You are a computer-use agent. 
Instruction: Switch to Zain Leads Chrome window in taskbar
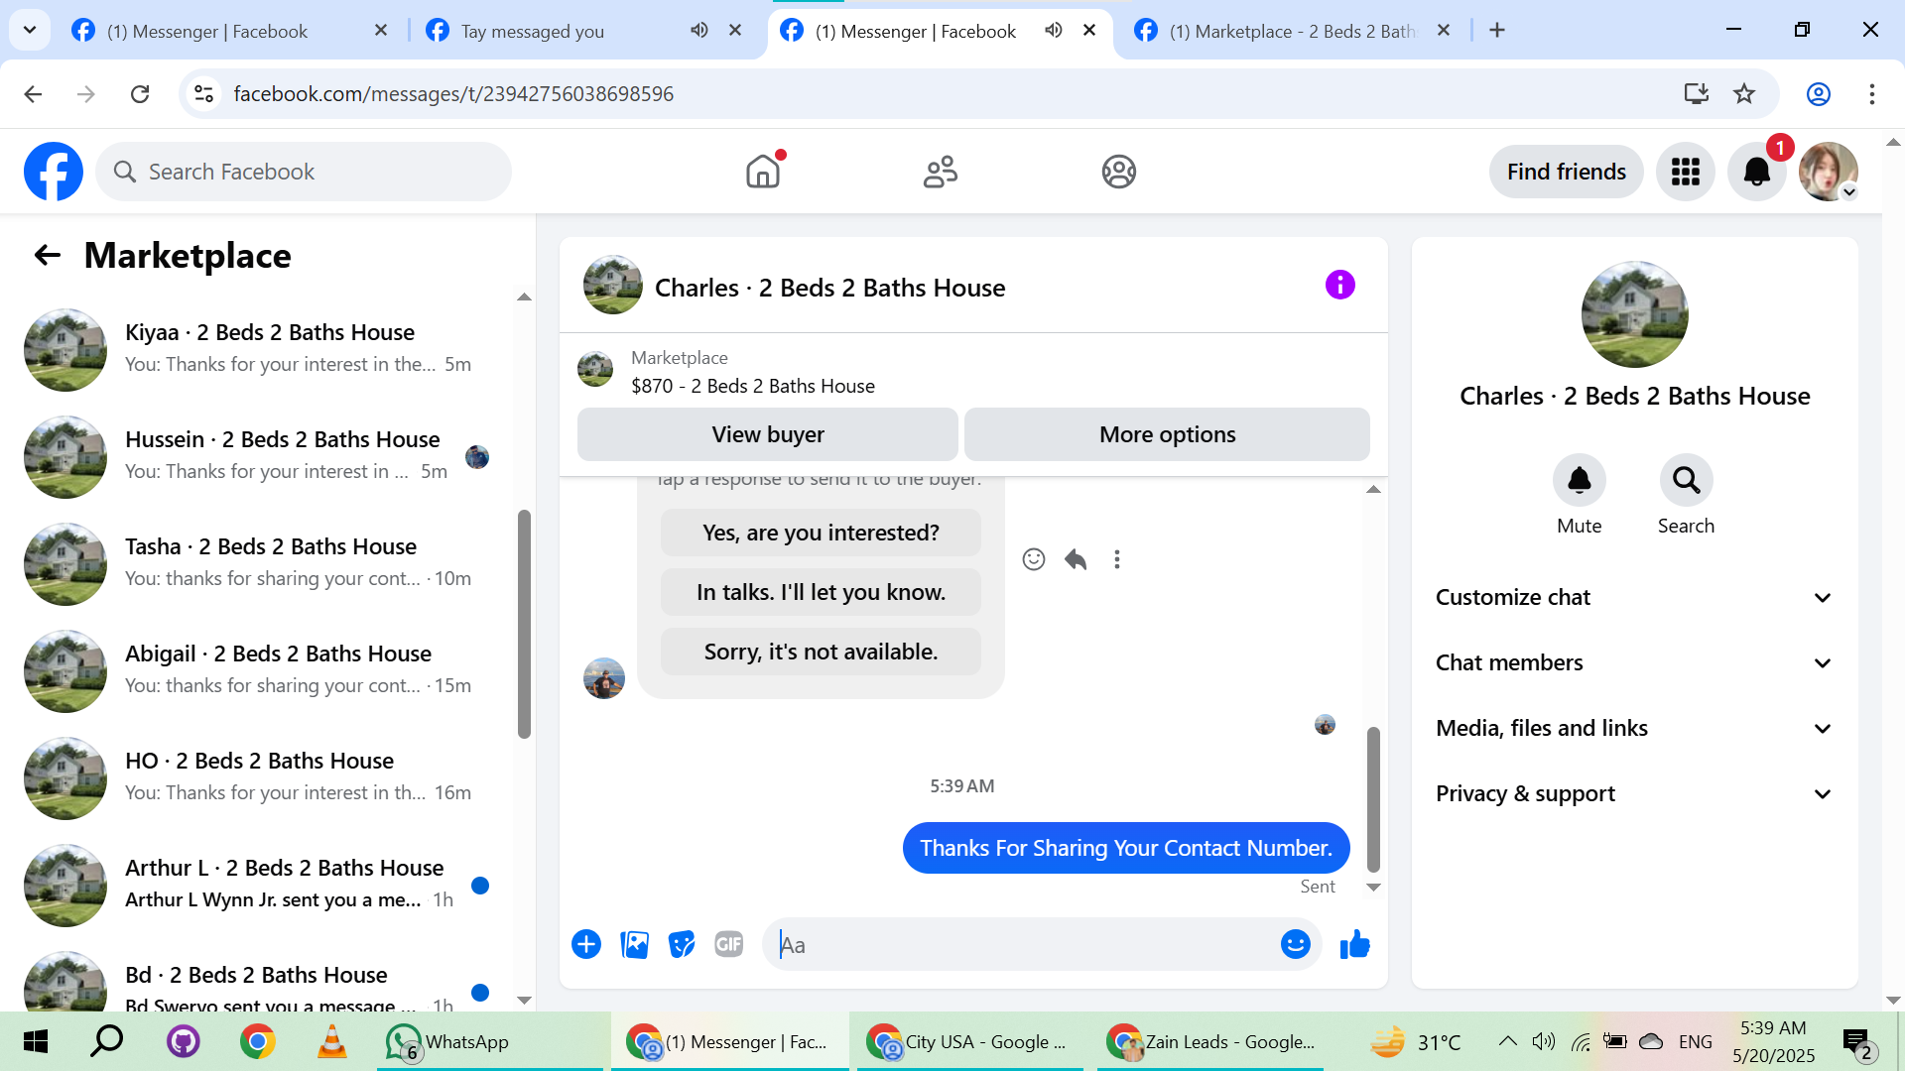click(1210, 1041)
